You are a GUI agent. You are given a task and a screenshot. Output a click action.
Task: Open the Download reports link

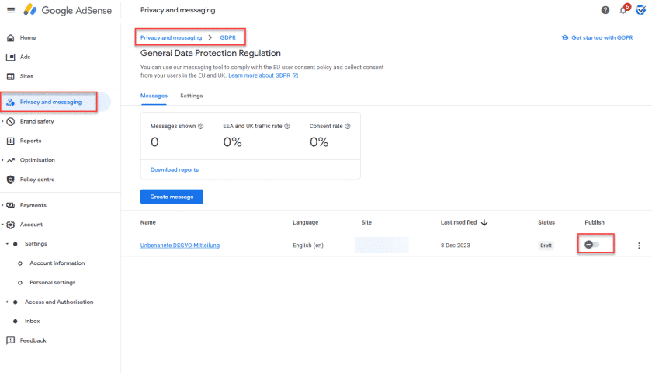coord(174,169)
